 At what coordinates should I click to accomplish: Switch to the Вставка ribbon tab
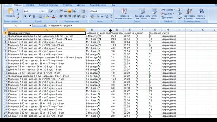(30, 5)
